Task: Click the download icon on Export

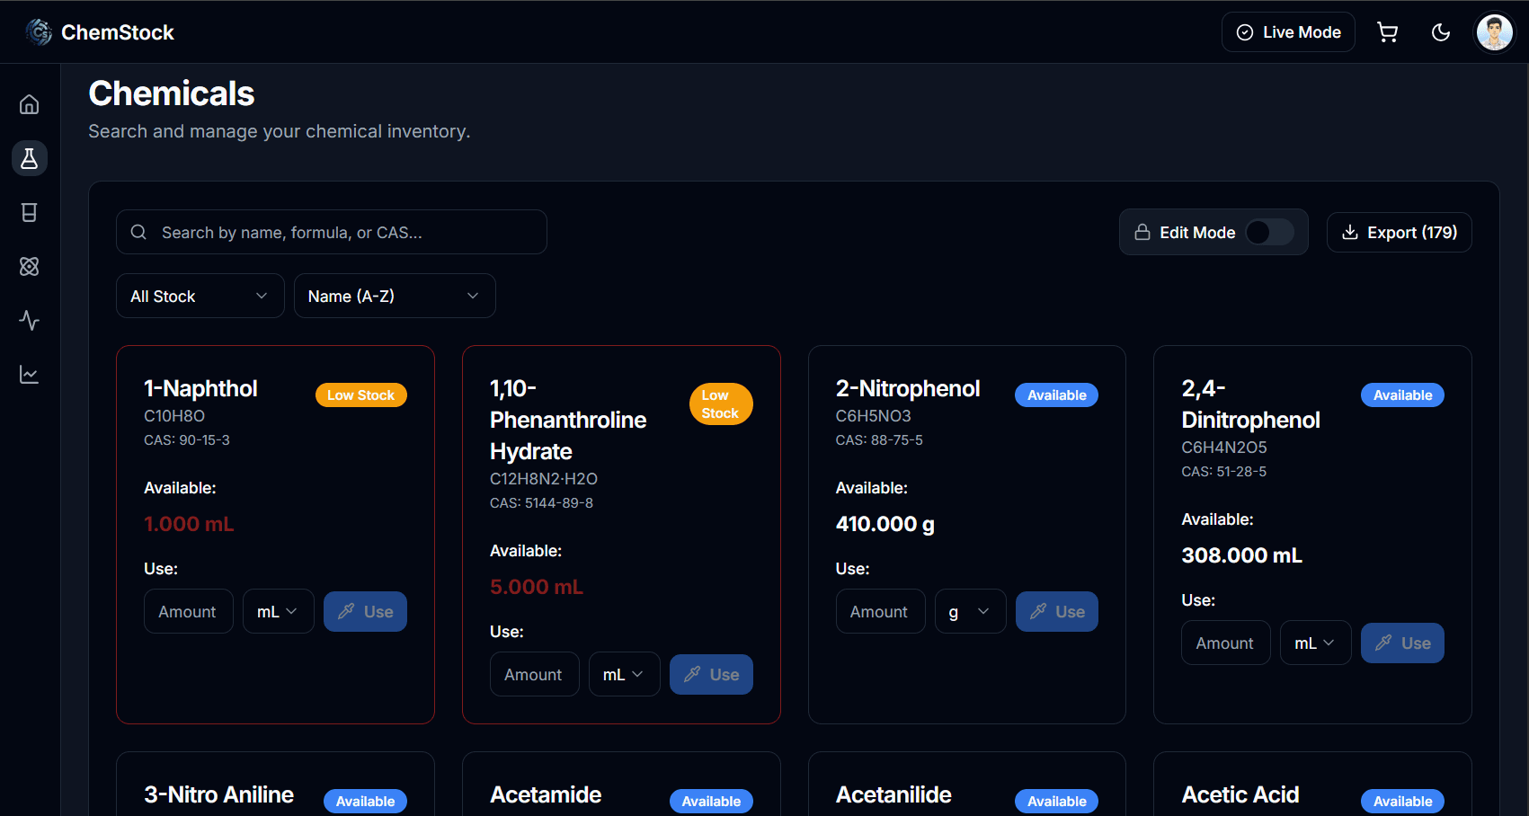Action: [1350, 232]
